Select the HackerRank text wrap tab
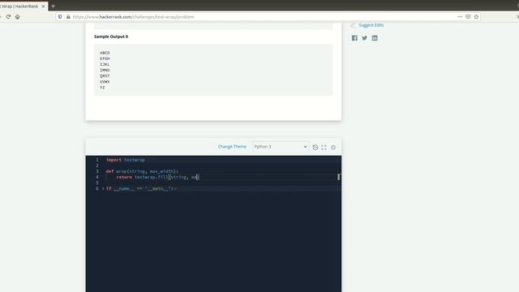519x292 pixels. tap(20, 6)
